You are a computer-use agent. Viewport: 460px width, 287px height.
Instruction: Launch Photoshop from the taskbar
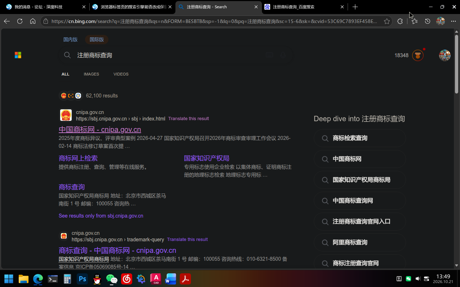pos(82,279)
